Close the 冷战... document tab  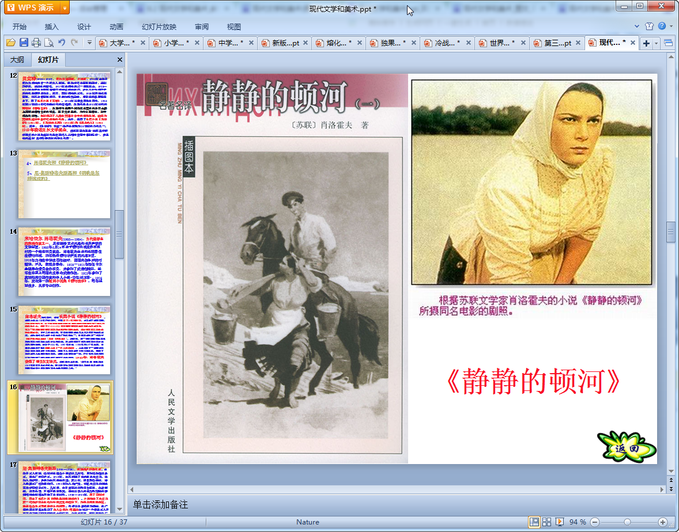tap(469, 43)
